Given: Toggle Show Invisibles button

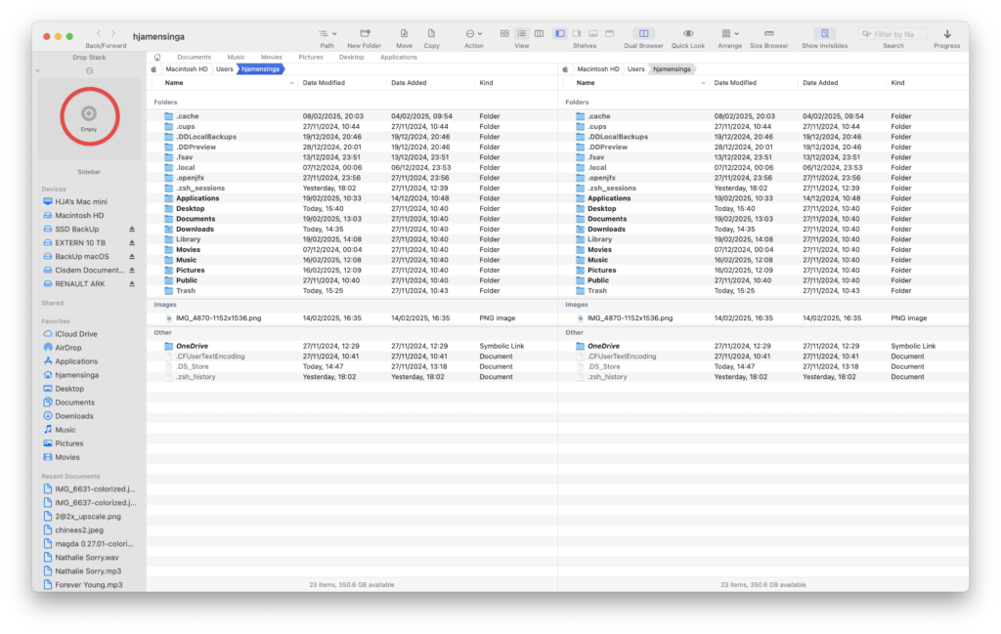Looking at the screenshot, I should click(825, 34).
